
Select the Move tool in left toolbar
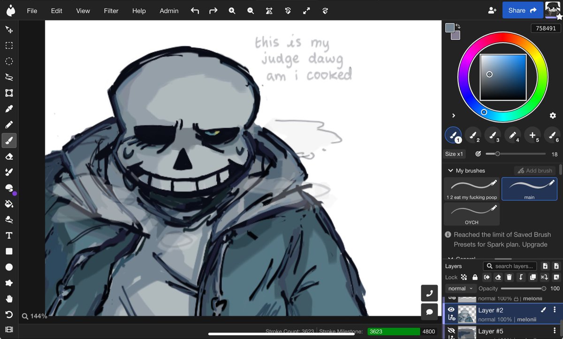point(9,30)
